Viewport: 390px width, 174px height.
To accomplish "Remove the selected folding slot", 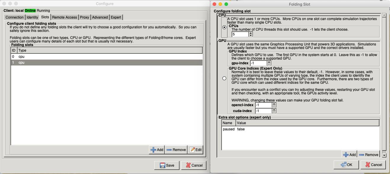I will tap(176, 150).
